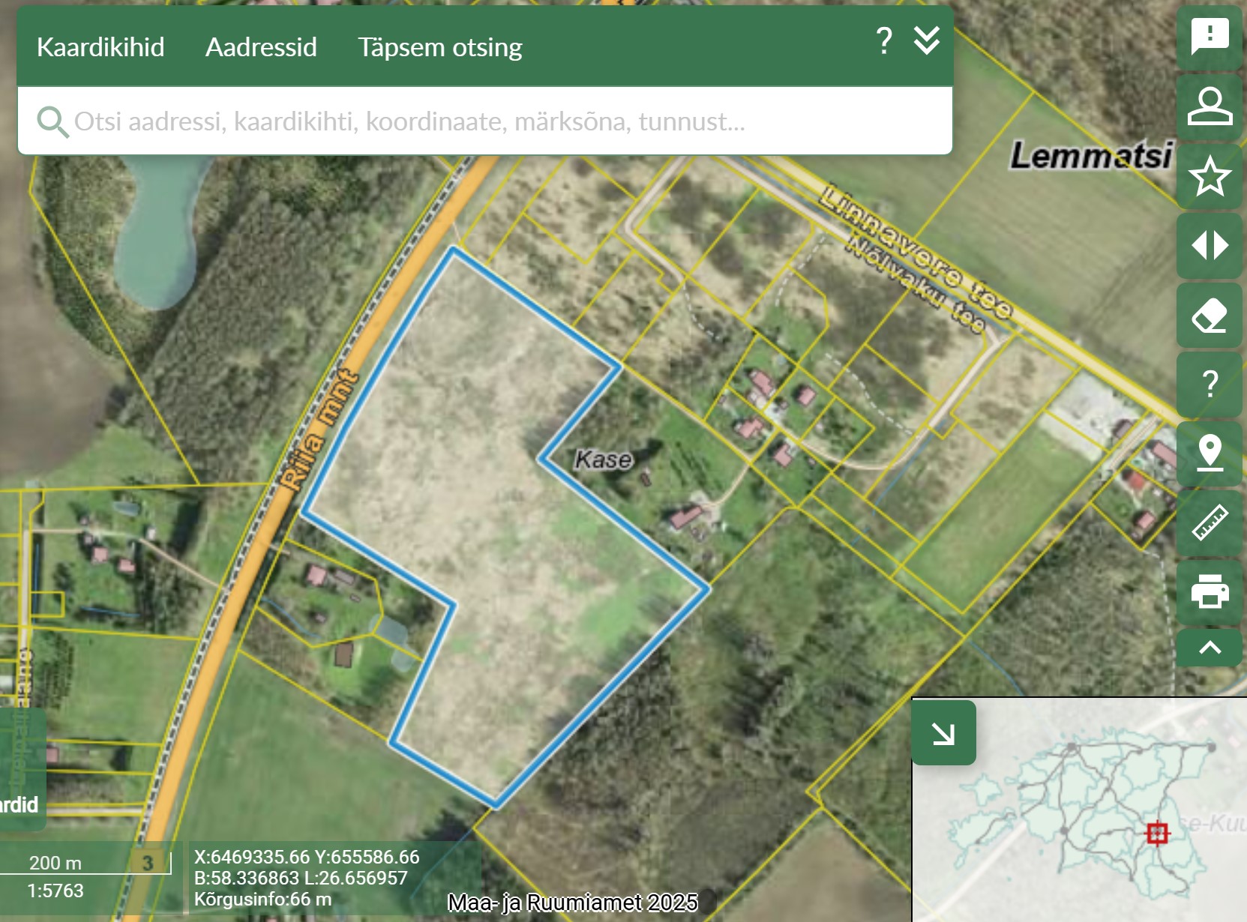This screenshot has width=1247, height=922.
Task: Expand search panel with double chevron
Action: tap(927, 40)
